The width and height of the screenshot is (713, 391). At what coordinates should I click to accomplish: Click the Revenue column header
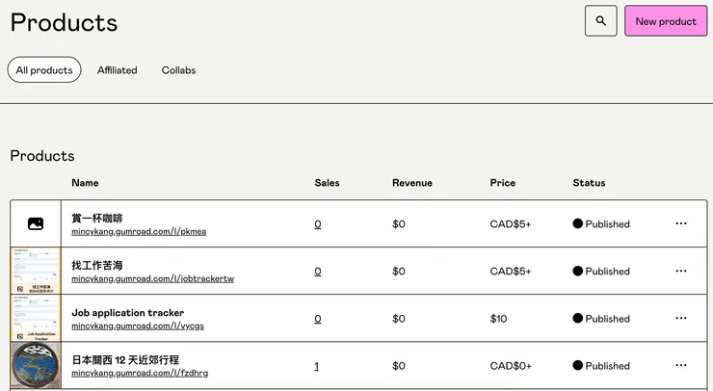(411, 183)
